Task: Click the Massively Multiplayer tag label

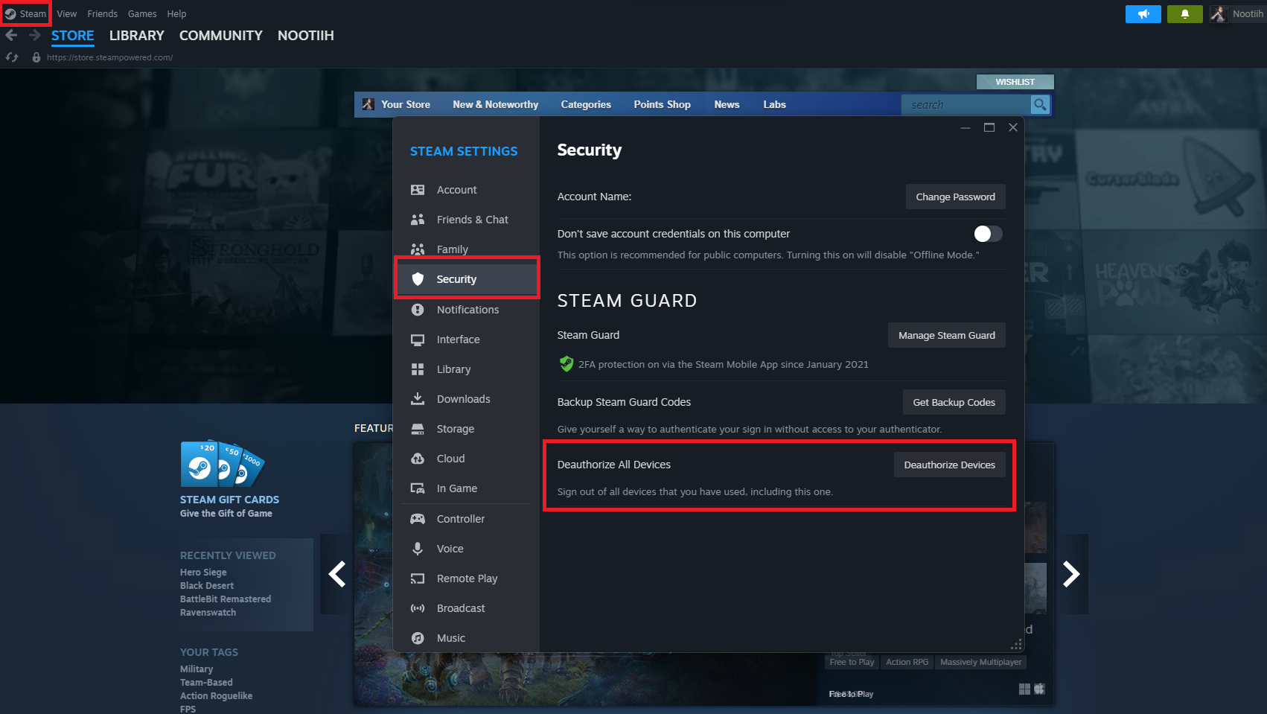Action: [x=981, y=662]
